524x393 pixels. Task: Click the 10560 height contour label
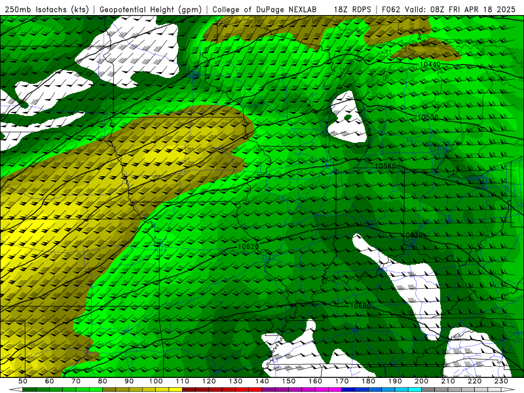point(385,166)
